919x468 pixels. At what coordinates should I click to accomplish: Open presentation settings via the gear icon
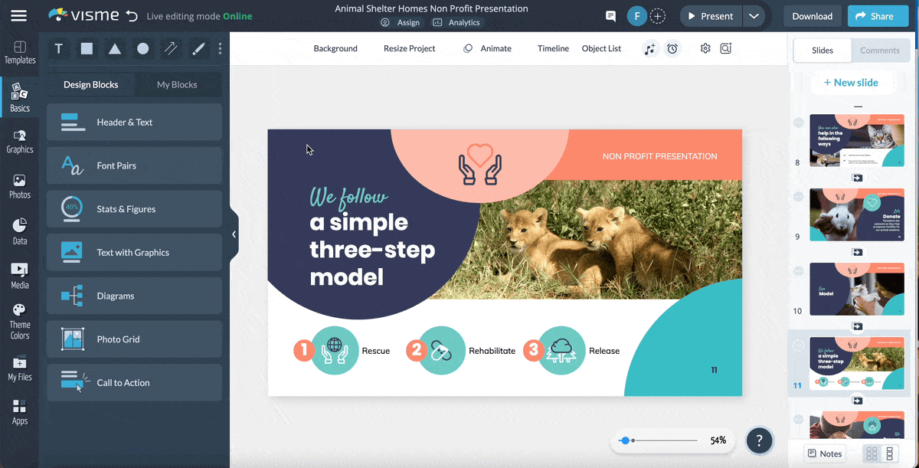tap(705, 49)
